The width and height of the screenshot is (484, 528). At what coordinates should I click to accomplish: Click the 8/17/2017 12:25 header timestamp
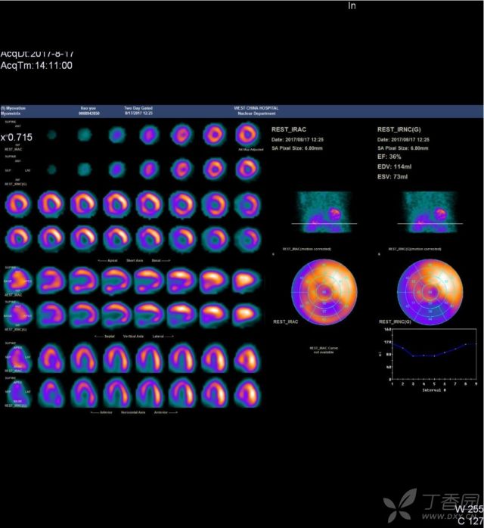[x=138, y=113]
